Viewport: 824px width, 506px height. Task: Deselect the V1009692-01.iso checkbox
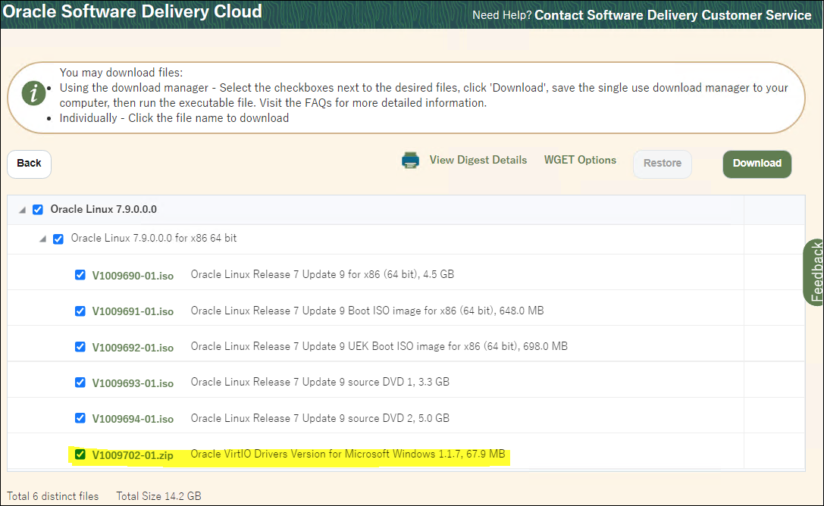[x=80, y=347]
